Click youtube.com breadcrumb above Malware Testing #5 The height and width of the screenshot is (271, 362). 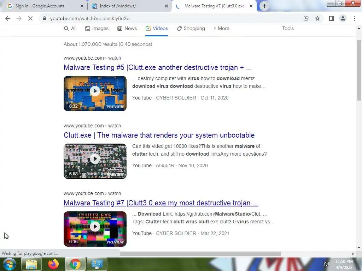pos(92,58)
